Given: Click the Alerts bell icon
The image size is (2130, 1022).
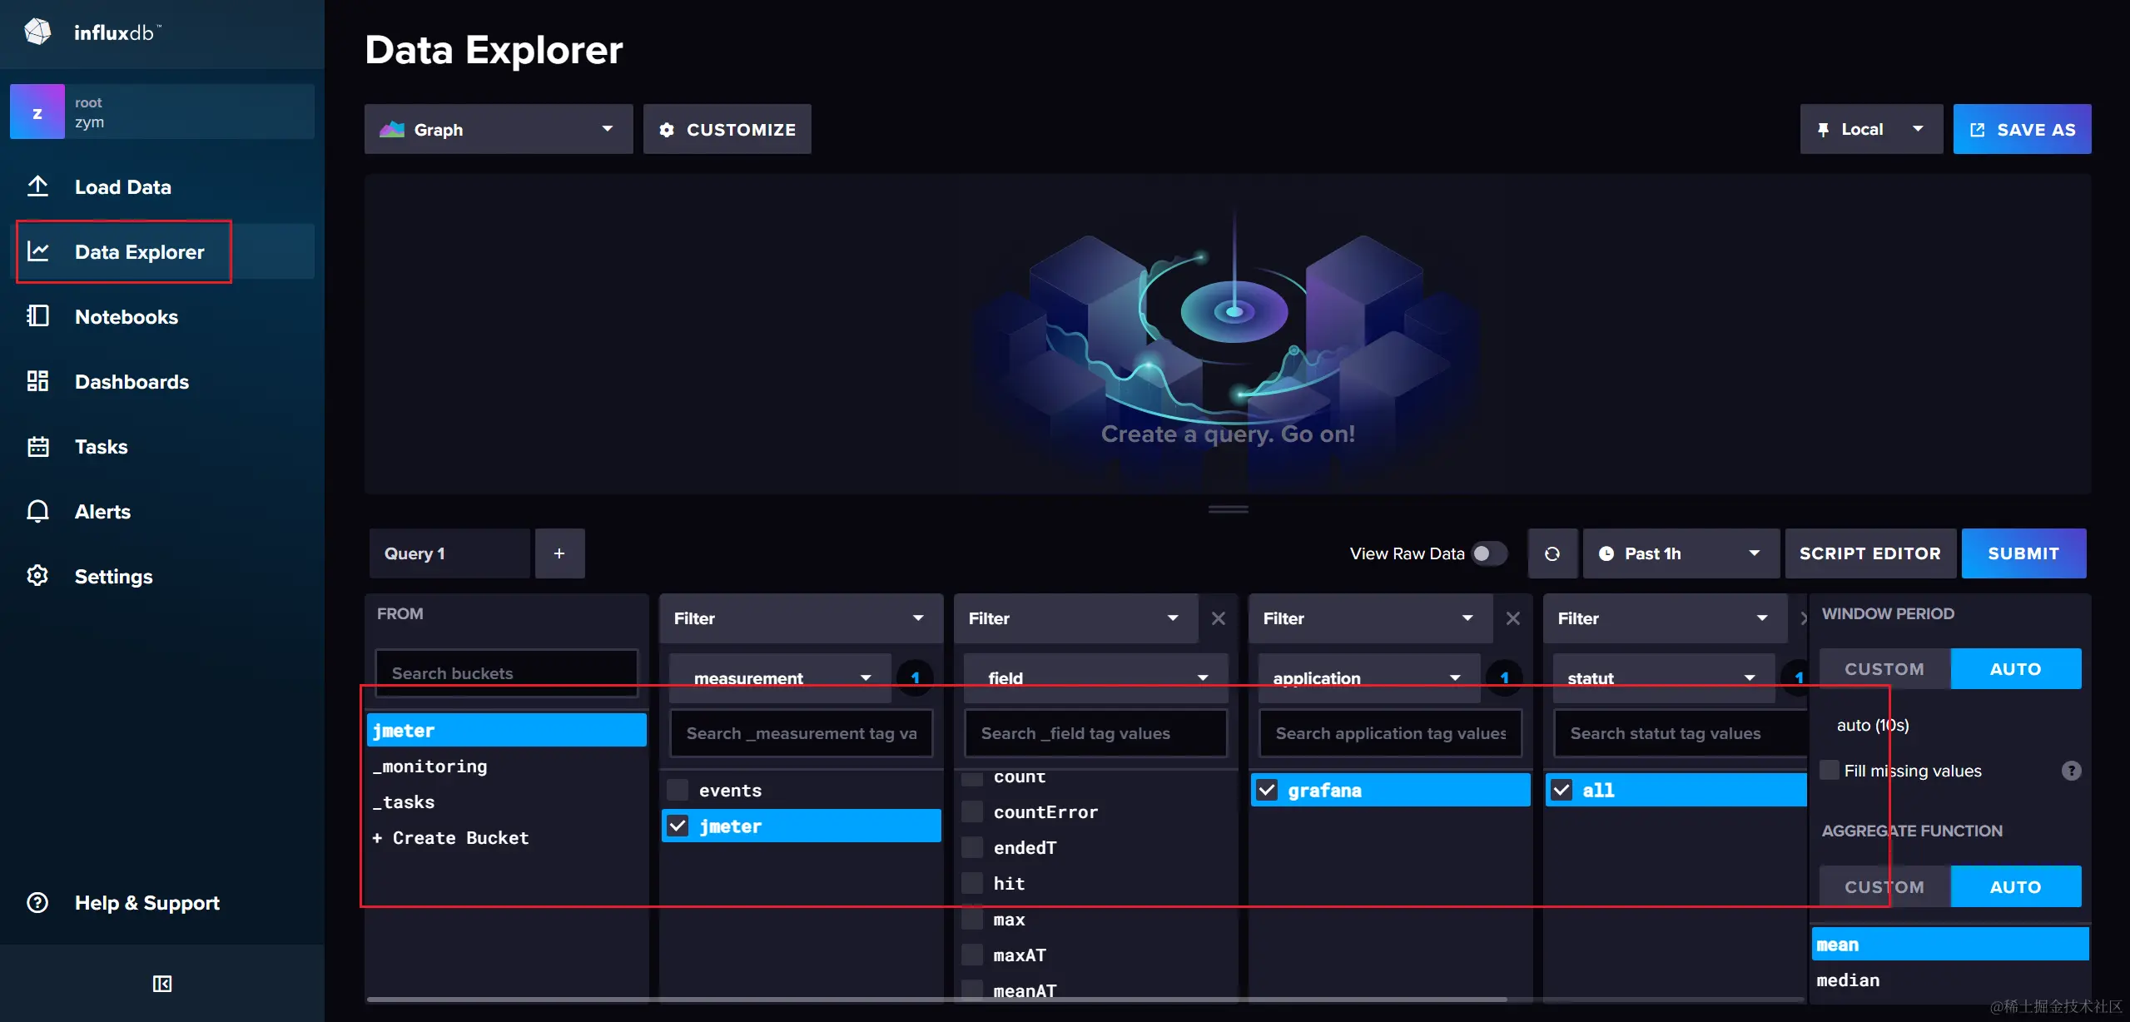Looking at the screenshot, I should (37, 511).
